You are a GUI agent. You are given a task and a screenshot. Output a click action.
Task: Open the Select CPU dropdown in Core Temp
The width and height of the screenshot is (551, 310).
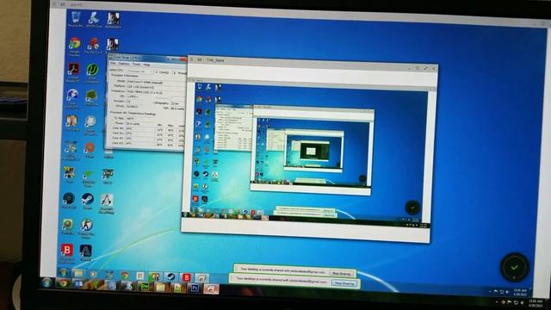[139, 71]
